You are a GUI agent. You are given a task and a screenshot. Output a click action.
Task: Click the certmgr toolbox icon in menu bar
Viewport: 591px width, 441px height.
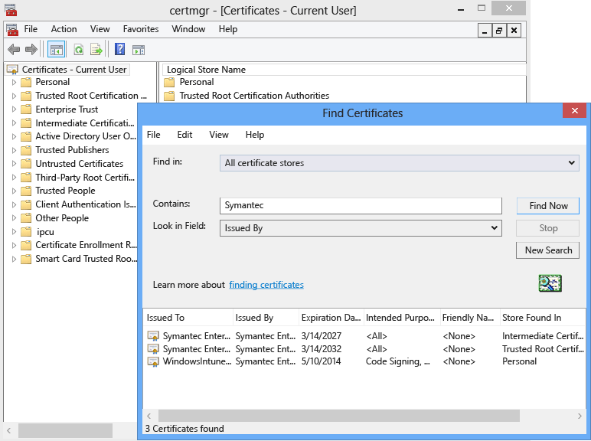pos(12,30)
